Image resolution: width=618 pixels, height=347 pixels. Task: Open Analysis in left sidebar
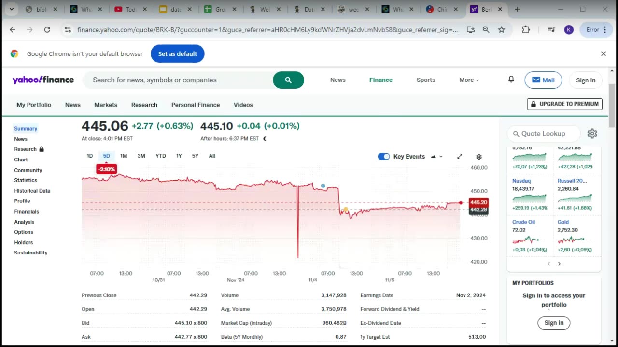[x=24, y=222]
